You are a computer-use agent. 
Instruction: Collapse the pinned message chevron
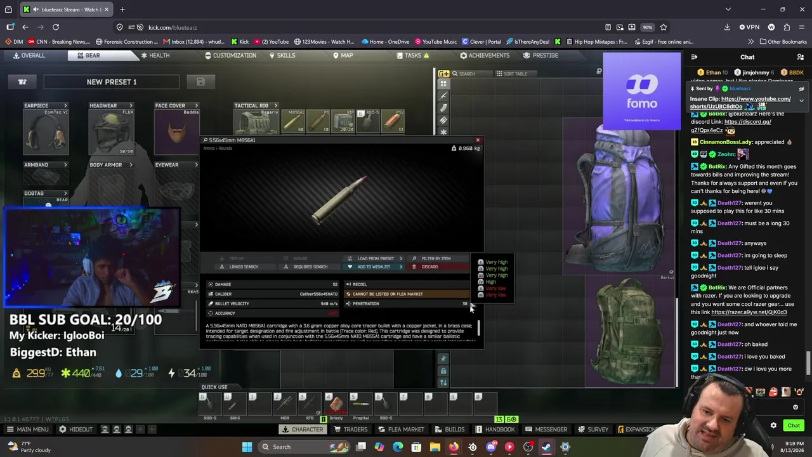801,101
